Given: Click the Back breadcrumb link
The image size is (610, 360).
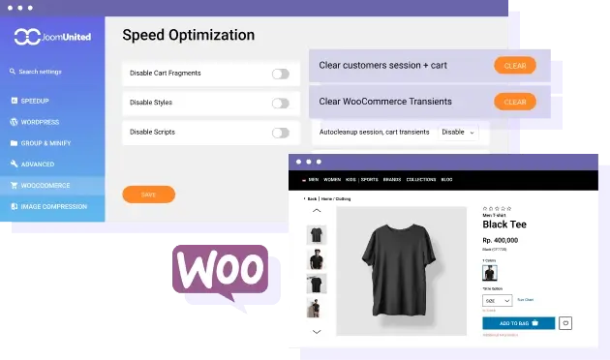Looking at the screenshot, I should [x=311, y=198].
